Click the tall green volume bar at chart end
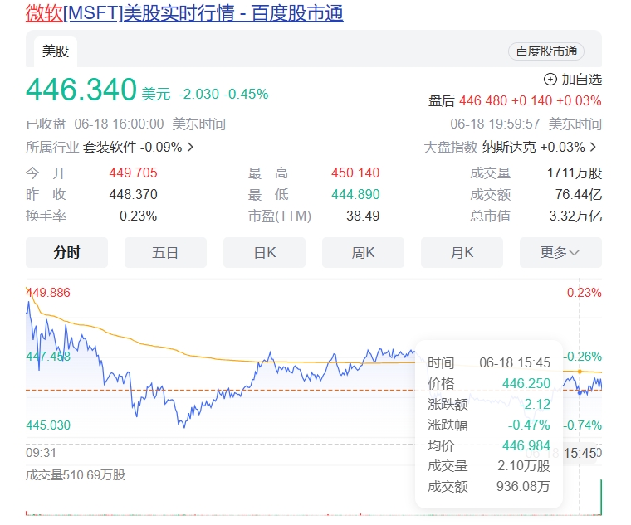631x525 pixels. tap(601, 497)
